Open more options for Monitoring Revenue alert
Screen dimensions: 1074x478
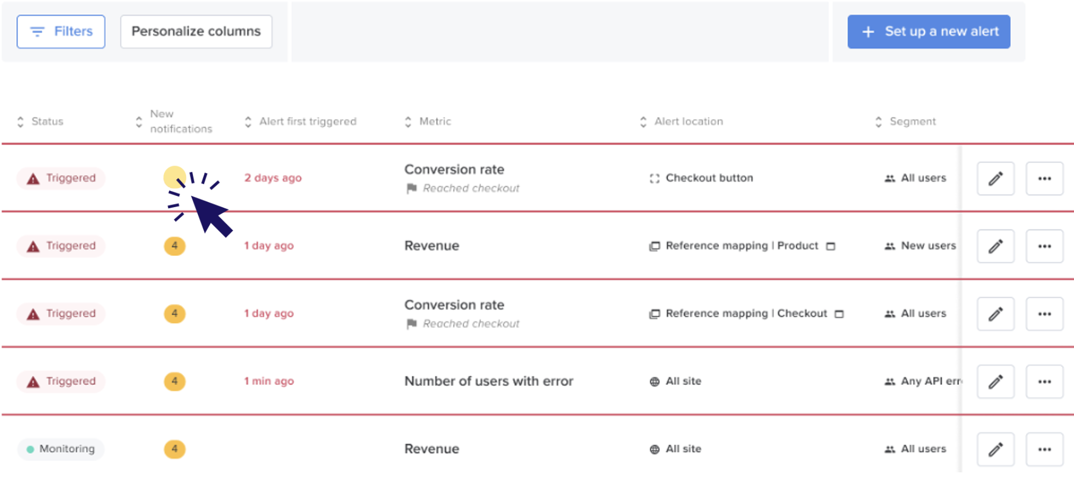pos(1044,449)
